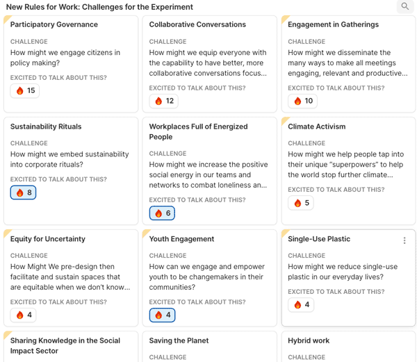Click the New Rules for Work page title

(x=99, y=7)
